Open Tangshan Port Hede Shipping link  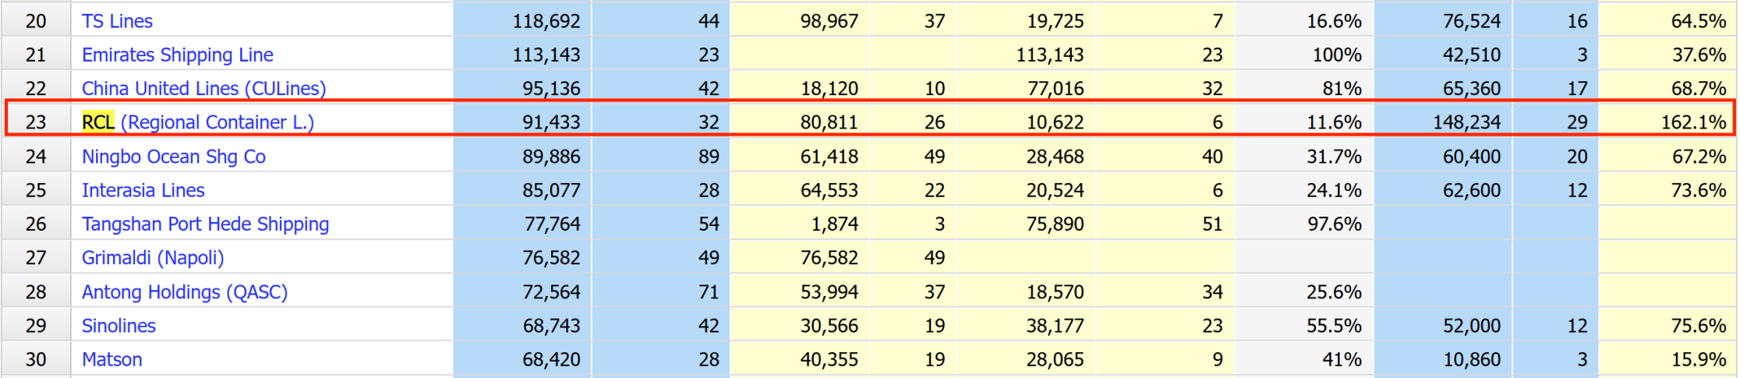pos(206,224)
